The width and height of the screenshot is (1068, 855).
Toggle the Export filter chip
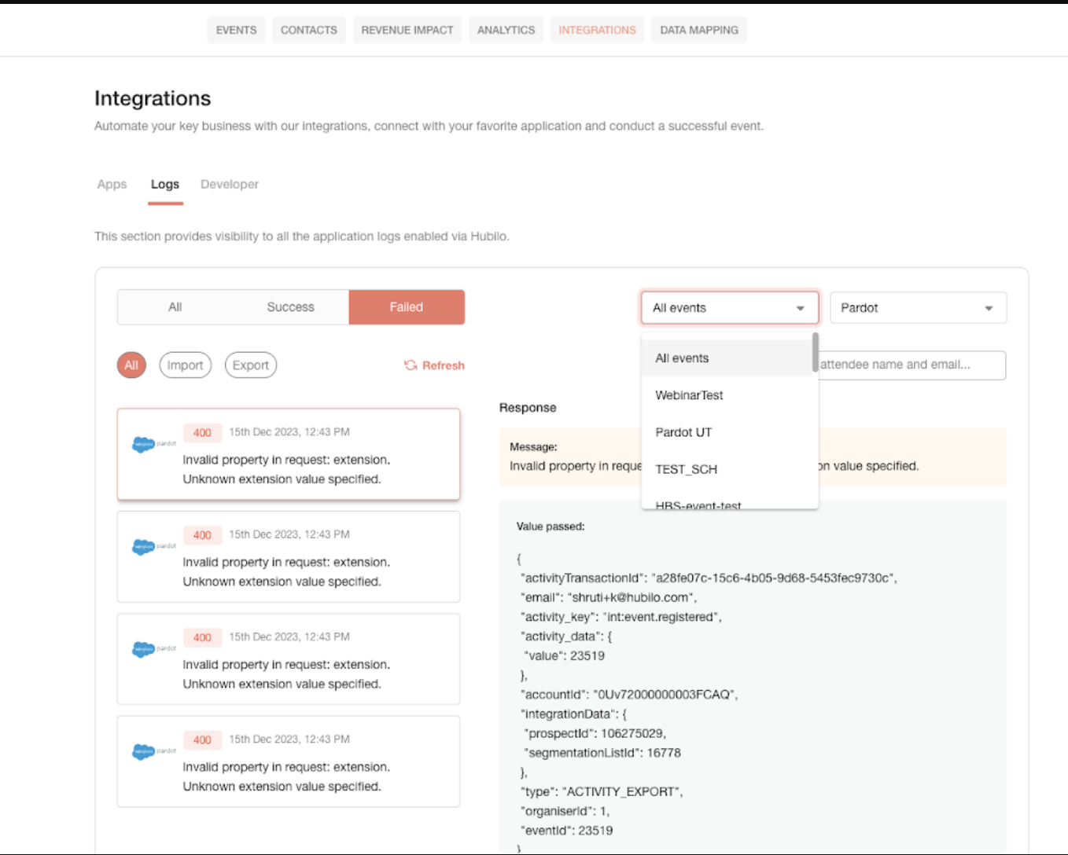pyautogui.click(x=251, y=365)
